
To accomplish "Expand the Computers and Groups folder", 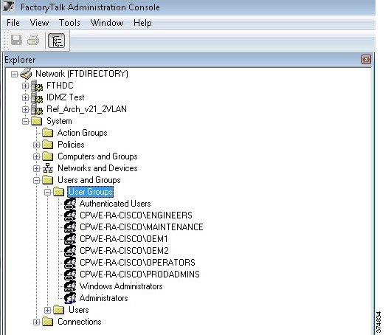I will (36, 156).
